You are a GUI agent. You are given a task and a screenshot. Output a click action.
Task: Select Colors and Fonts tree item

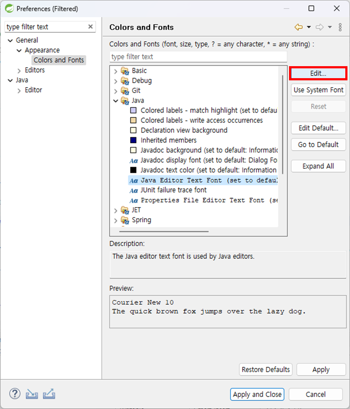(x=59, y=60)
